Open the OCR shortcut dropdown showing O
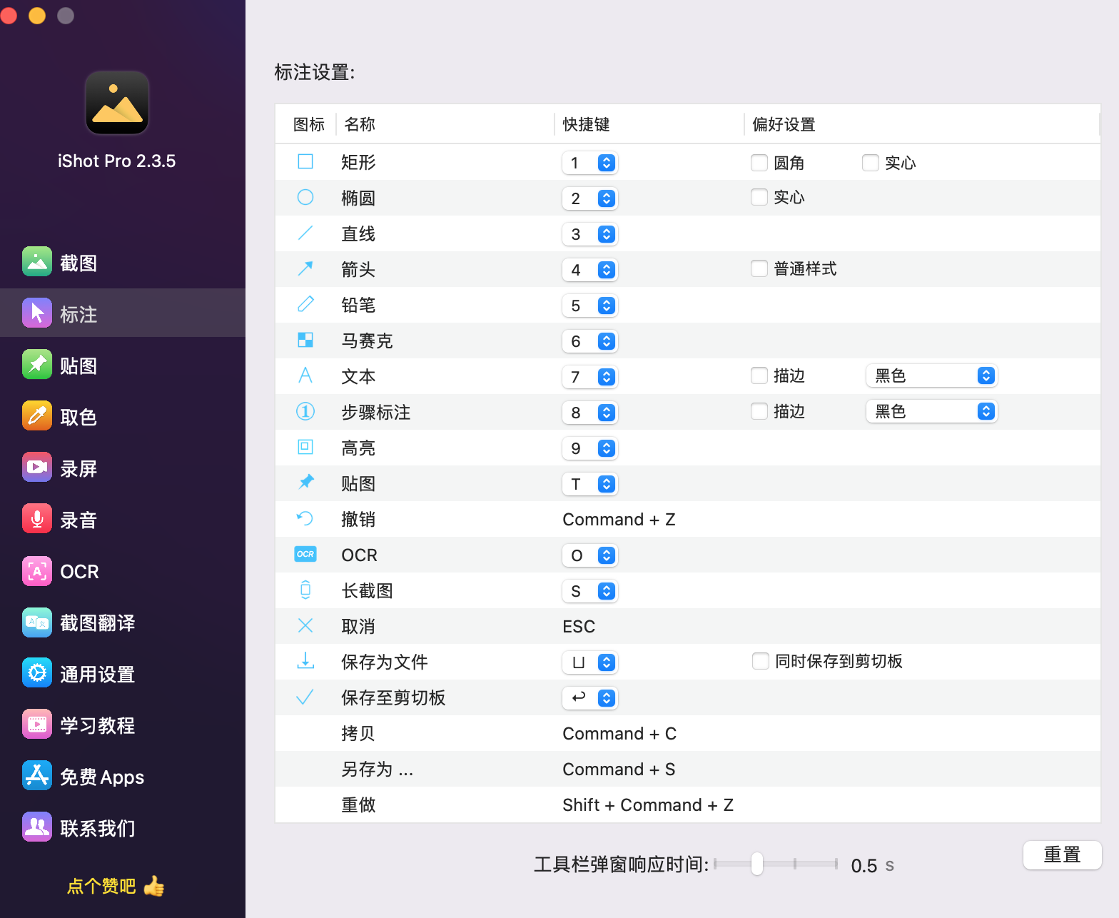1119x918 pixels. [x=589, y=555]
